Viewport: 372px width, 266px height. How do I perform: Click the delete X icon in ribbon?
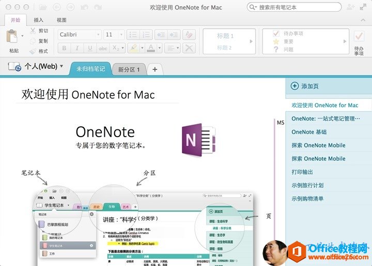point(189,48)
